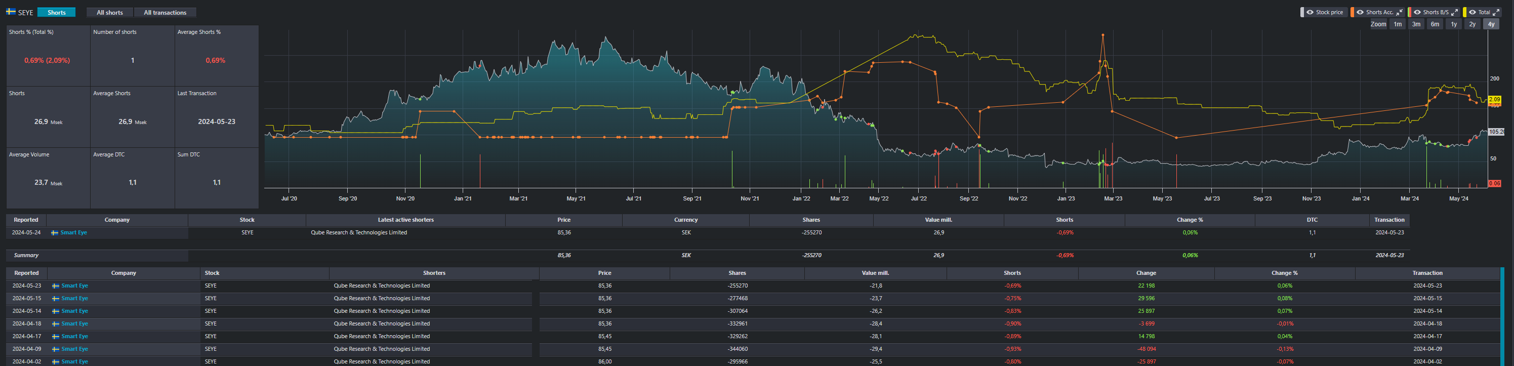The width and height of the screenshot is (1514, 366).
Task: Click the yellow Total legend color swatch
Action: pos(1464,12)
